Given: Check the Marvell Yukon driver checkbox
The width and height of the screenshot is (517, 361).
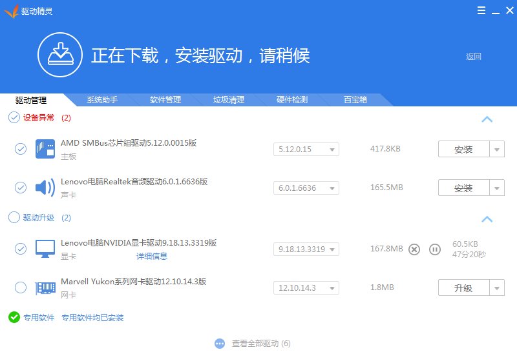Looking at the screenshot, I should click(x=21, y=288).
